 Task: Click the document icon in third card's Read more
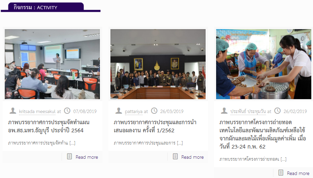coord(281,173)
